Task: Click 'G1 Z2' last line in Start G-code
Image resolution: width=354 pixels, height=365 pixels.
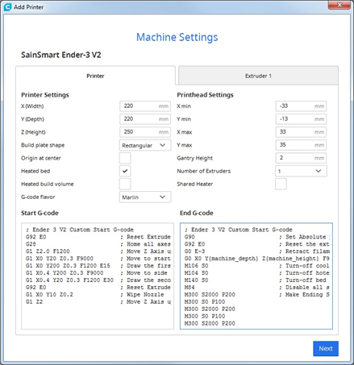Action: pos(34,301)
